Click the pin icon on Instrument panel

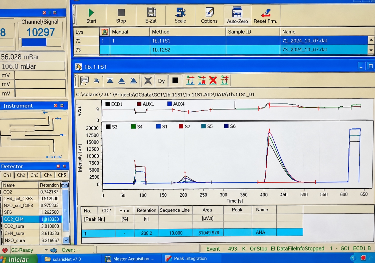click(x=62, y=106)
